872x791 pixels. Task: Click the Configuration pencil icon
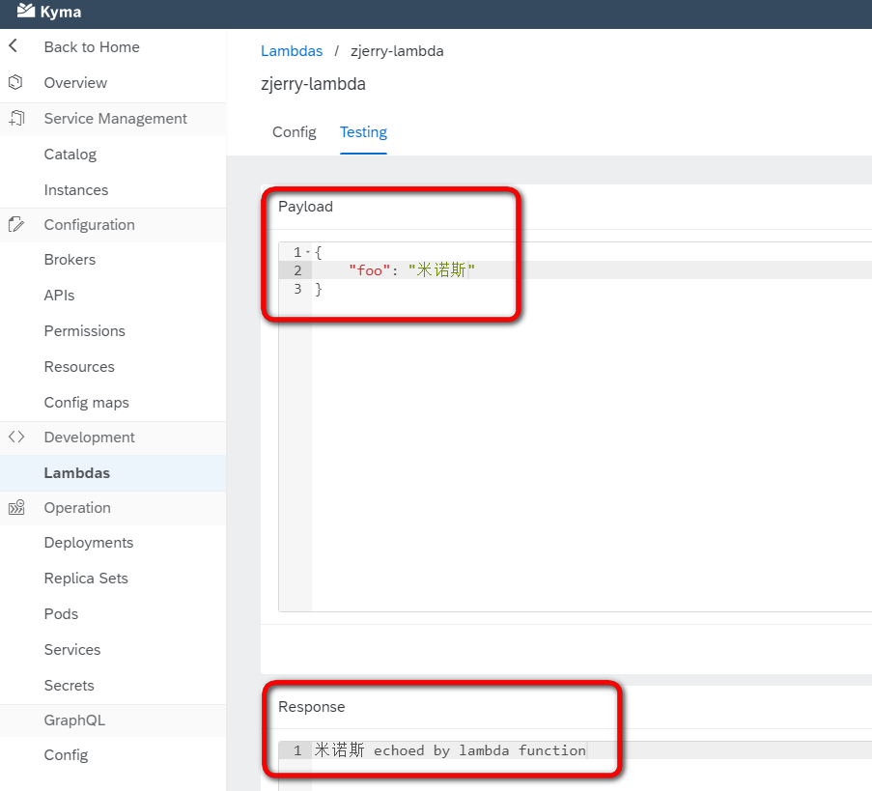click(x=16, y=225)
